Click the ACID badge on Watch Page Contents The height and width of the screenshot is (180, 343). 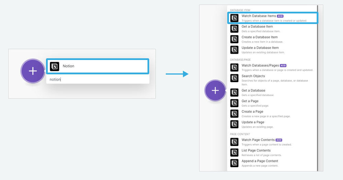[279, 140]
